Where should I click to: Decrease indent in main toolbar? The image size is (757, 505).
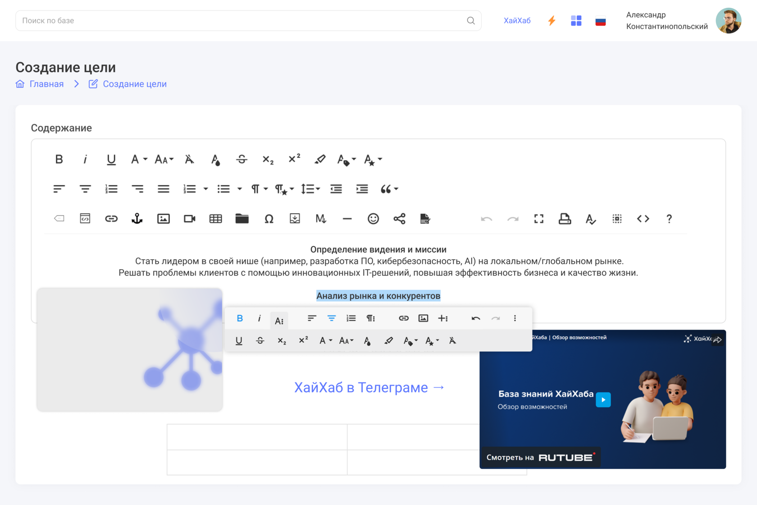(336, 189)
